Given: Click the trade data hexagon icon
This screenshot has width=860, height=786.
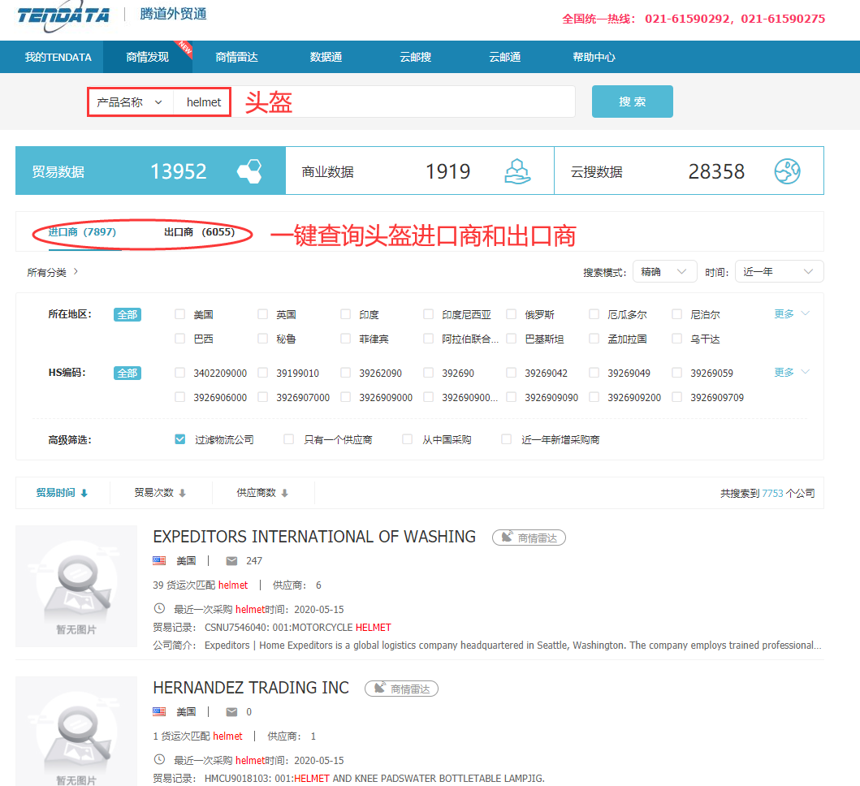Looking at the screenshot, I should (249, 171).
